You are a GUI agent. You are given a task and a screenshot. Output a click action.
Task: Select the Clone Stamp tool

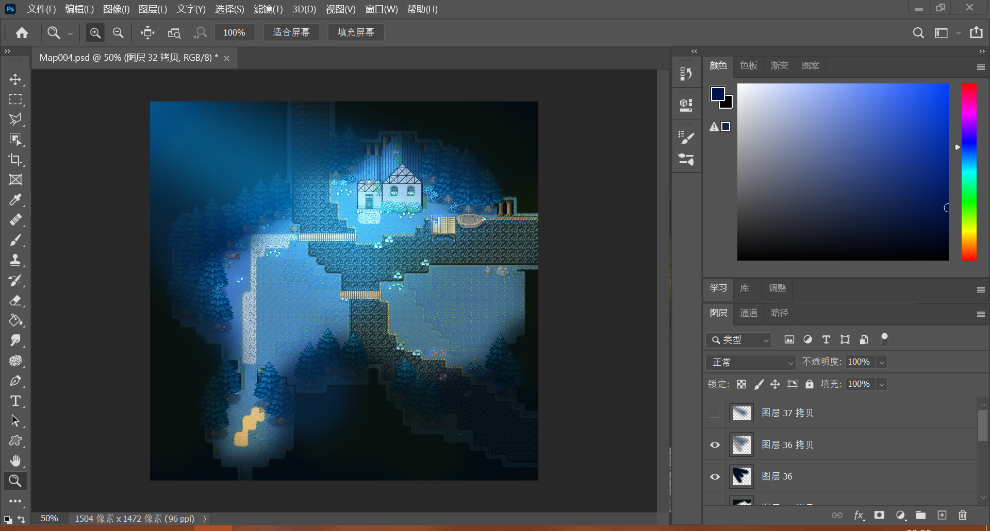coord(15,260)
